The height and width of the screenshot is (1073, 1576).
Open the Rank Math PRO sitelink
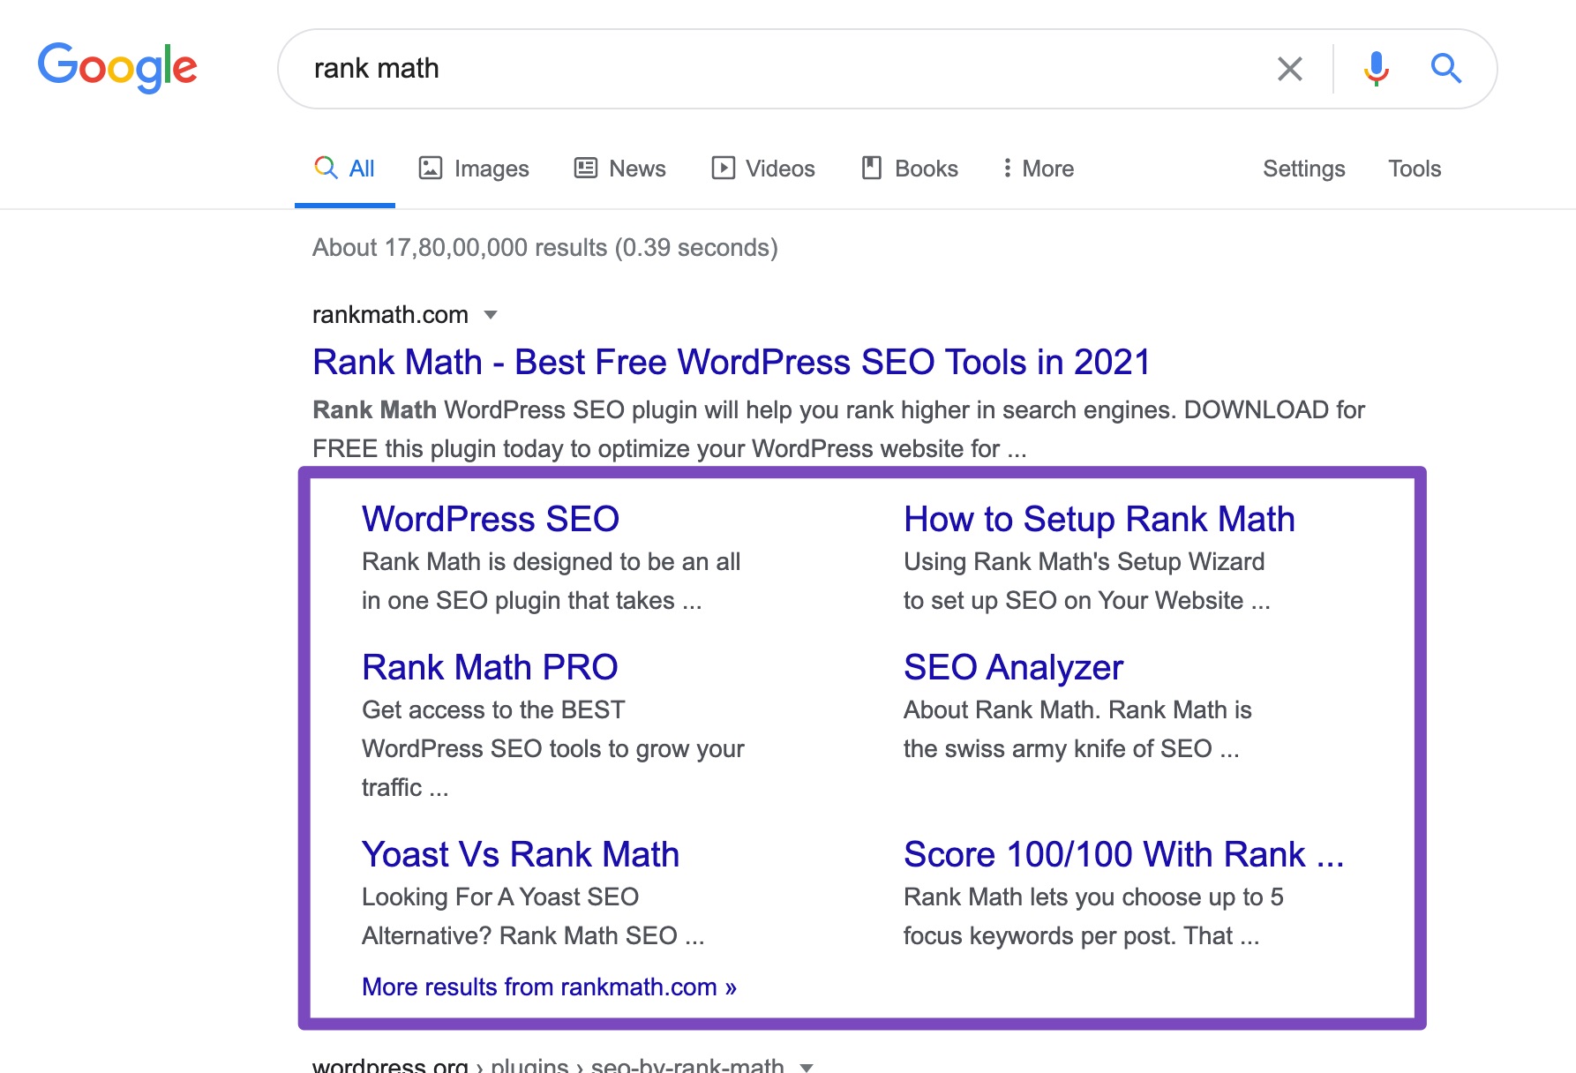pyautogui.click(x=490, y=667)
